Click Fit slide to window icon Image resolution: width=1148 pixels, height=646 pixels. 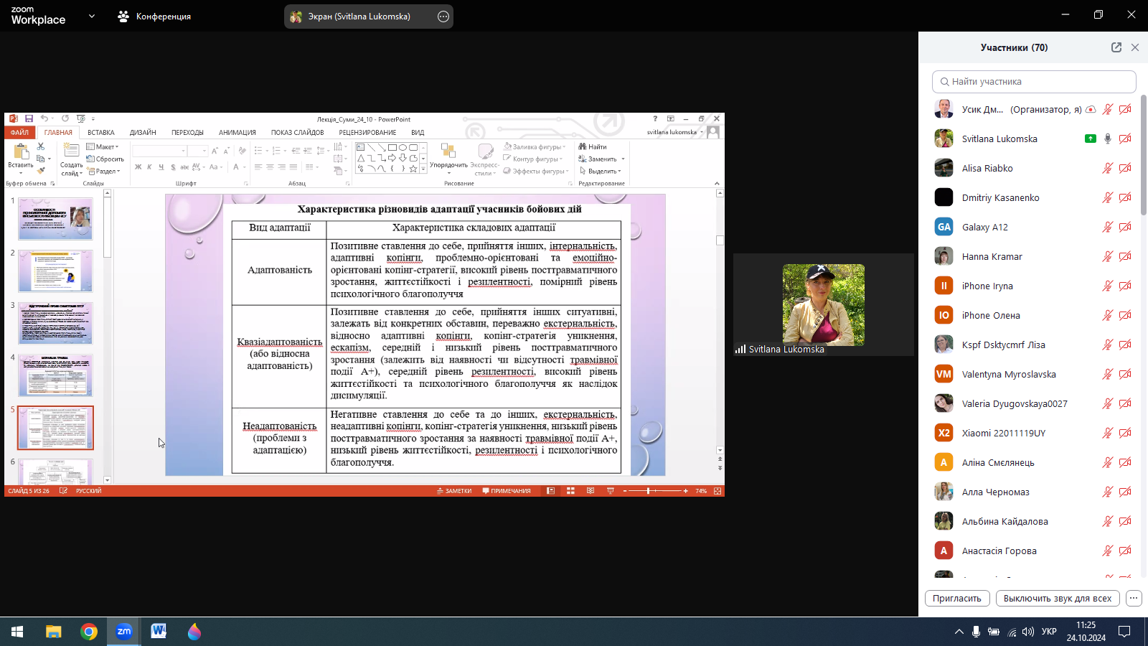tap(717, 491)
